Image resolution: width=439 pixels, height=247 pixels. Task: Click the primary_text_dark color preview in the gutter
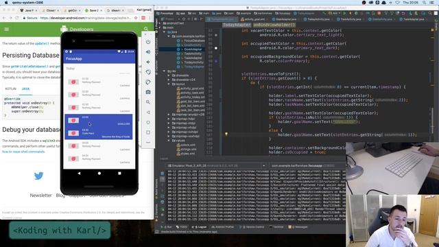[x=216, y=48]
